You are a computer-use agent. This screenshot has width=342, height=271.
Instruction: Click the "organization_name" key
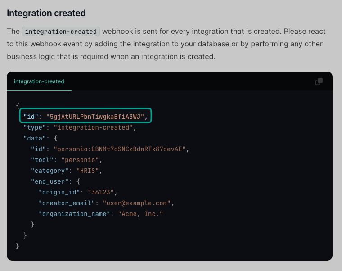click(74, 214)
